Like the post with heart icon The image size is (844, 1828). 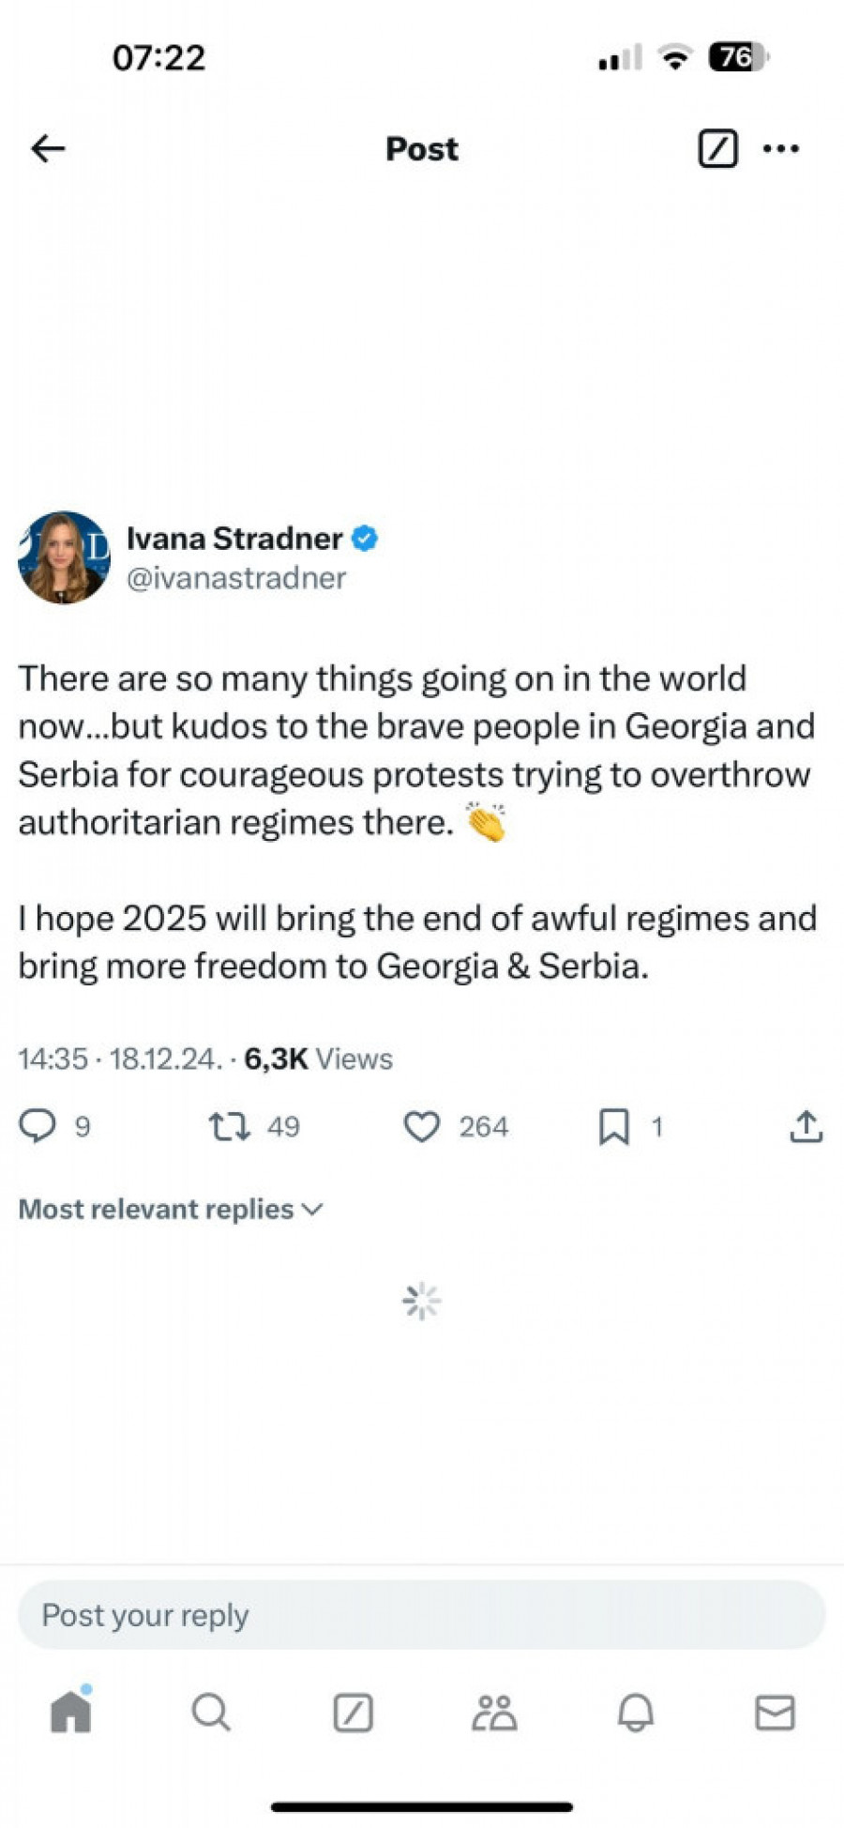point(421,1126)
